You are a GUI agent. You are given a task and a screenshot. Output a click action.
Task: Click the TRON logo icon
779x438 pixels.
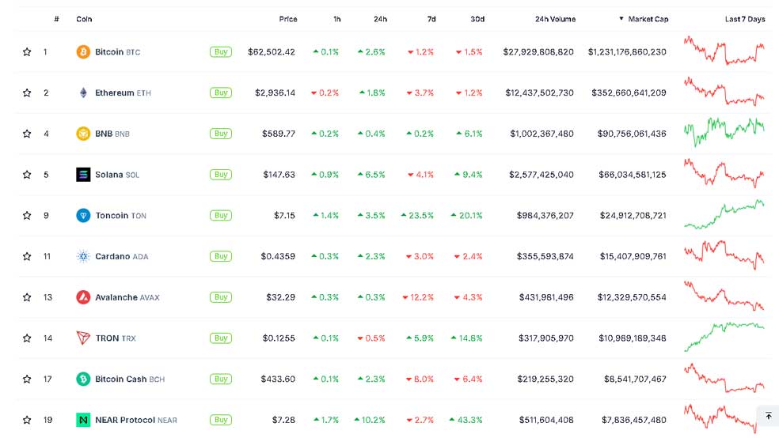point(83,338)
